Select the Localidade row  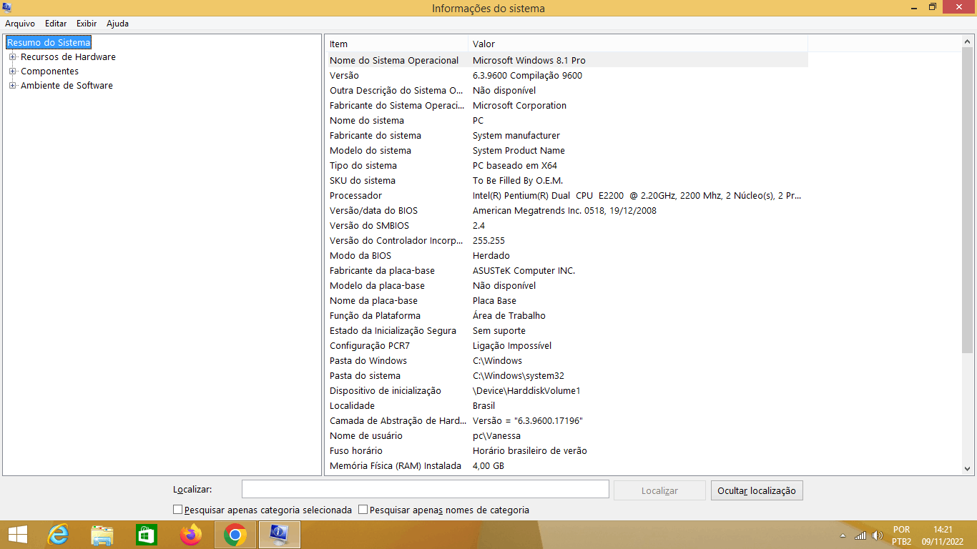click(x=567, y=405)
